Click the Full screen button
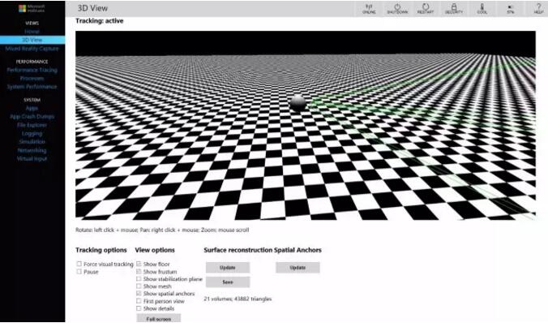Image resolution: width=548 pixels, height=323 pixels. (x=159, y=318)
